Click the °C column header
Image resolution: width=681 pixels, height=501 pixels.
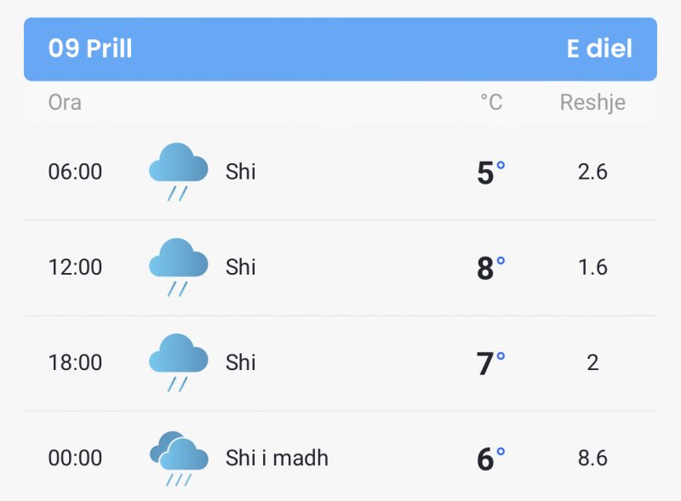491,103
